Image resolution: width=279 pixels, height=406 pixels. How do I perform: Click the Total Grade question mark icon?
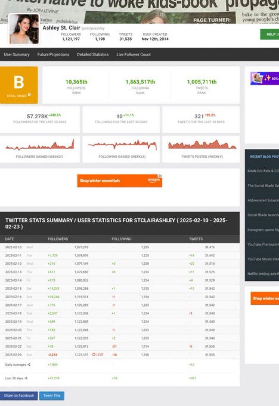pos(29,95)
